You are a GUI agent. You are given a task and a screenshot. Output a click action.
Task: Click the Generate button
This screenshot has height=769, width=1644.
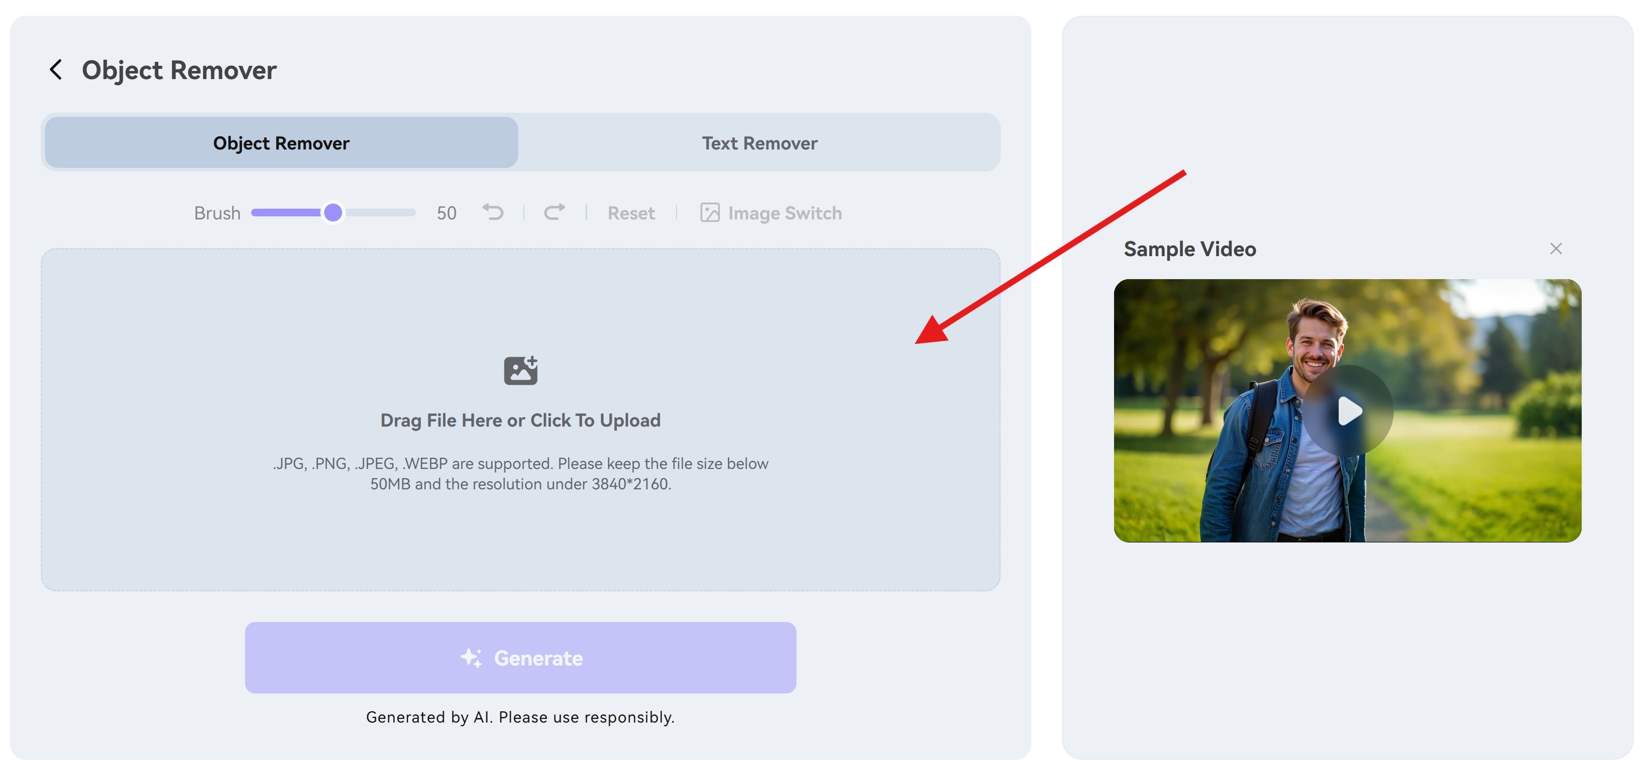click(x=520, y=657)
